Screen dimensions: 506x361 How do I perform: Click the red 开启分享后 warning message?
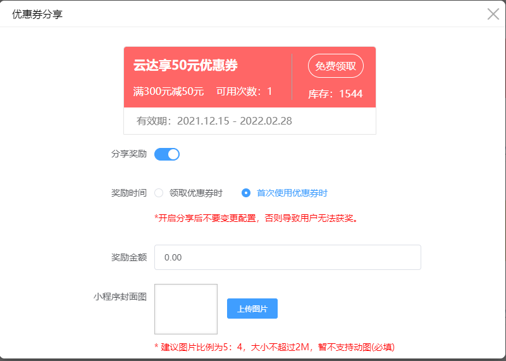coord(257,218)
